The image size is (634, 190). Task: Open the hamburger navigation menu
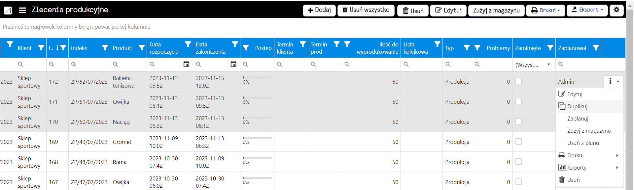pyautogui.click(x=22, y=10)
